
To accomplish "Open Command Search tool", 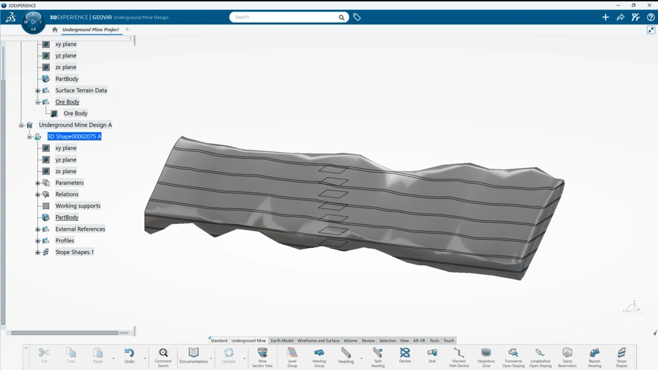I will (163, 358).
